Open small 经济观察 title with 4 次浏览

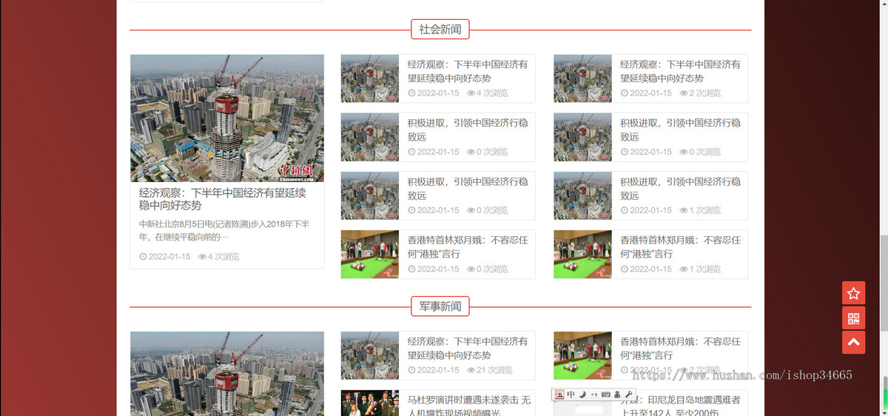click(x=468, y=71)
